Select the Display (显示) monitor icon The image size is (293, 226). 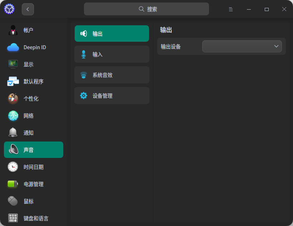13,65
